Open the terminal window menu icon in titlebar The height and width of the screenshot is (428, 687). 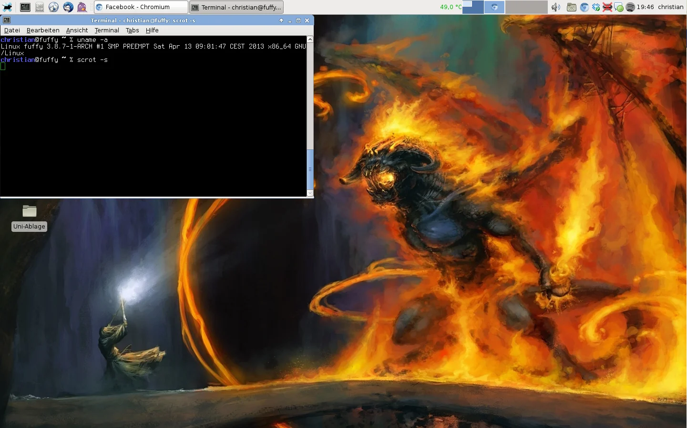[x=7, y=20]
